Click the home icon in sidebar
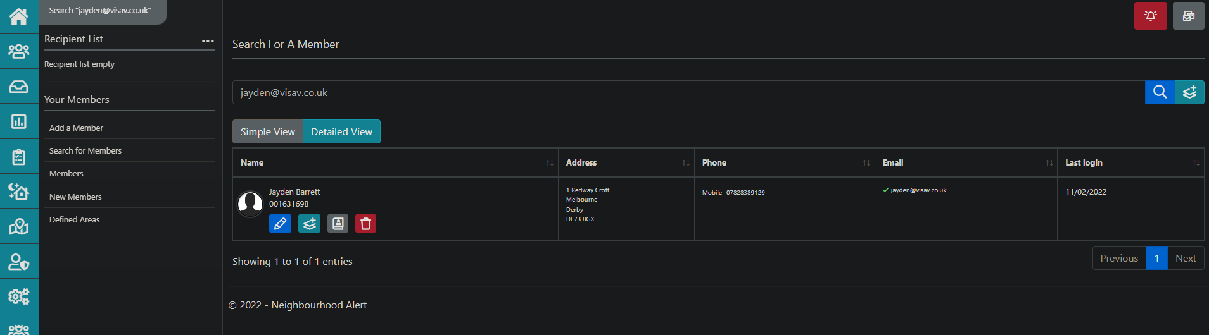Image resolution: width=1209 pixels, height=335 pixels. [19, 16]
